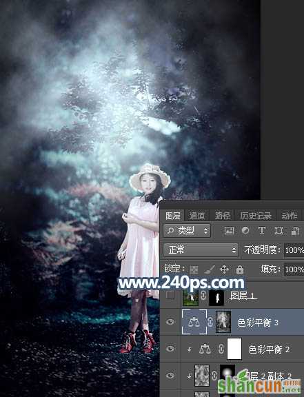Filter layers by type (T) icon
Viewport: 304px width, 397px height.
pyautogui.click(x=261, y=231)
